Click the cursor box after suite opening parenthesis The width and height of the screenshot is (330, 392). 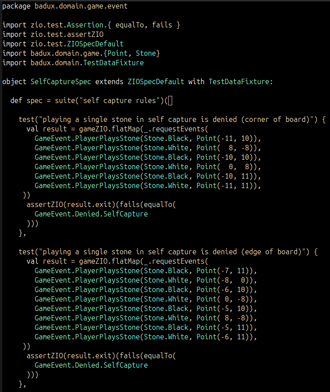(x=169, y=100)
